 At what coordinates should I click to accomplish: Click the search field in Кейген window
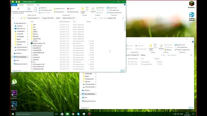pos(179,55)
